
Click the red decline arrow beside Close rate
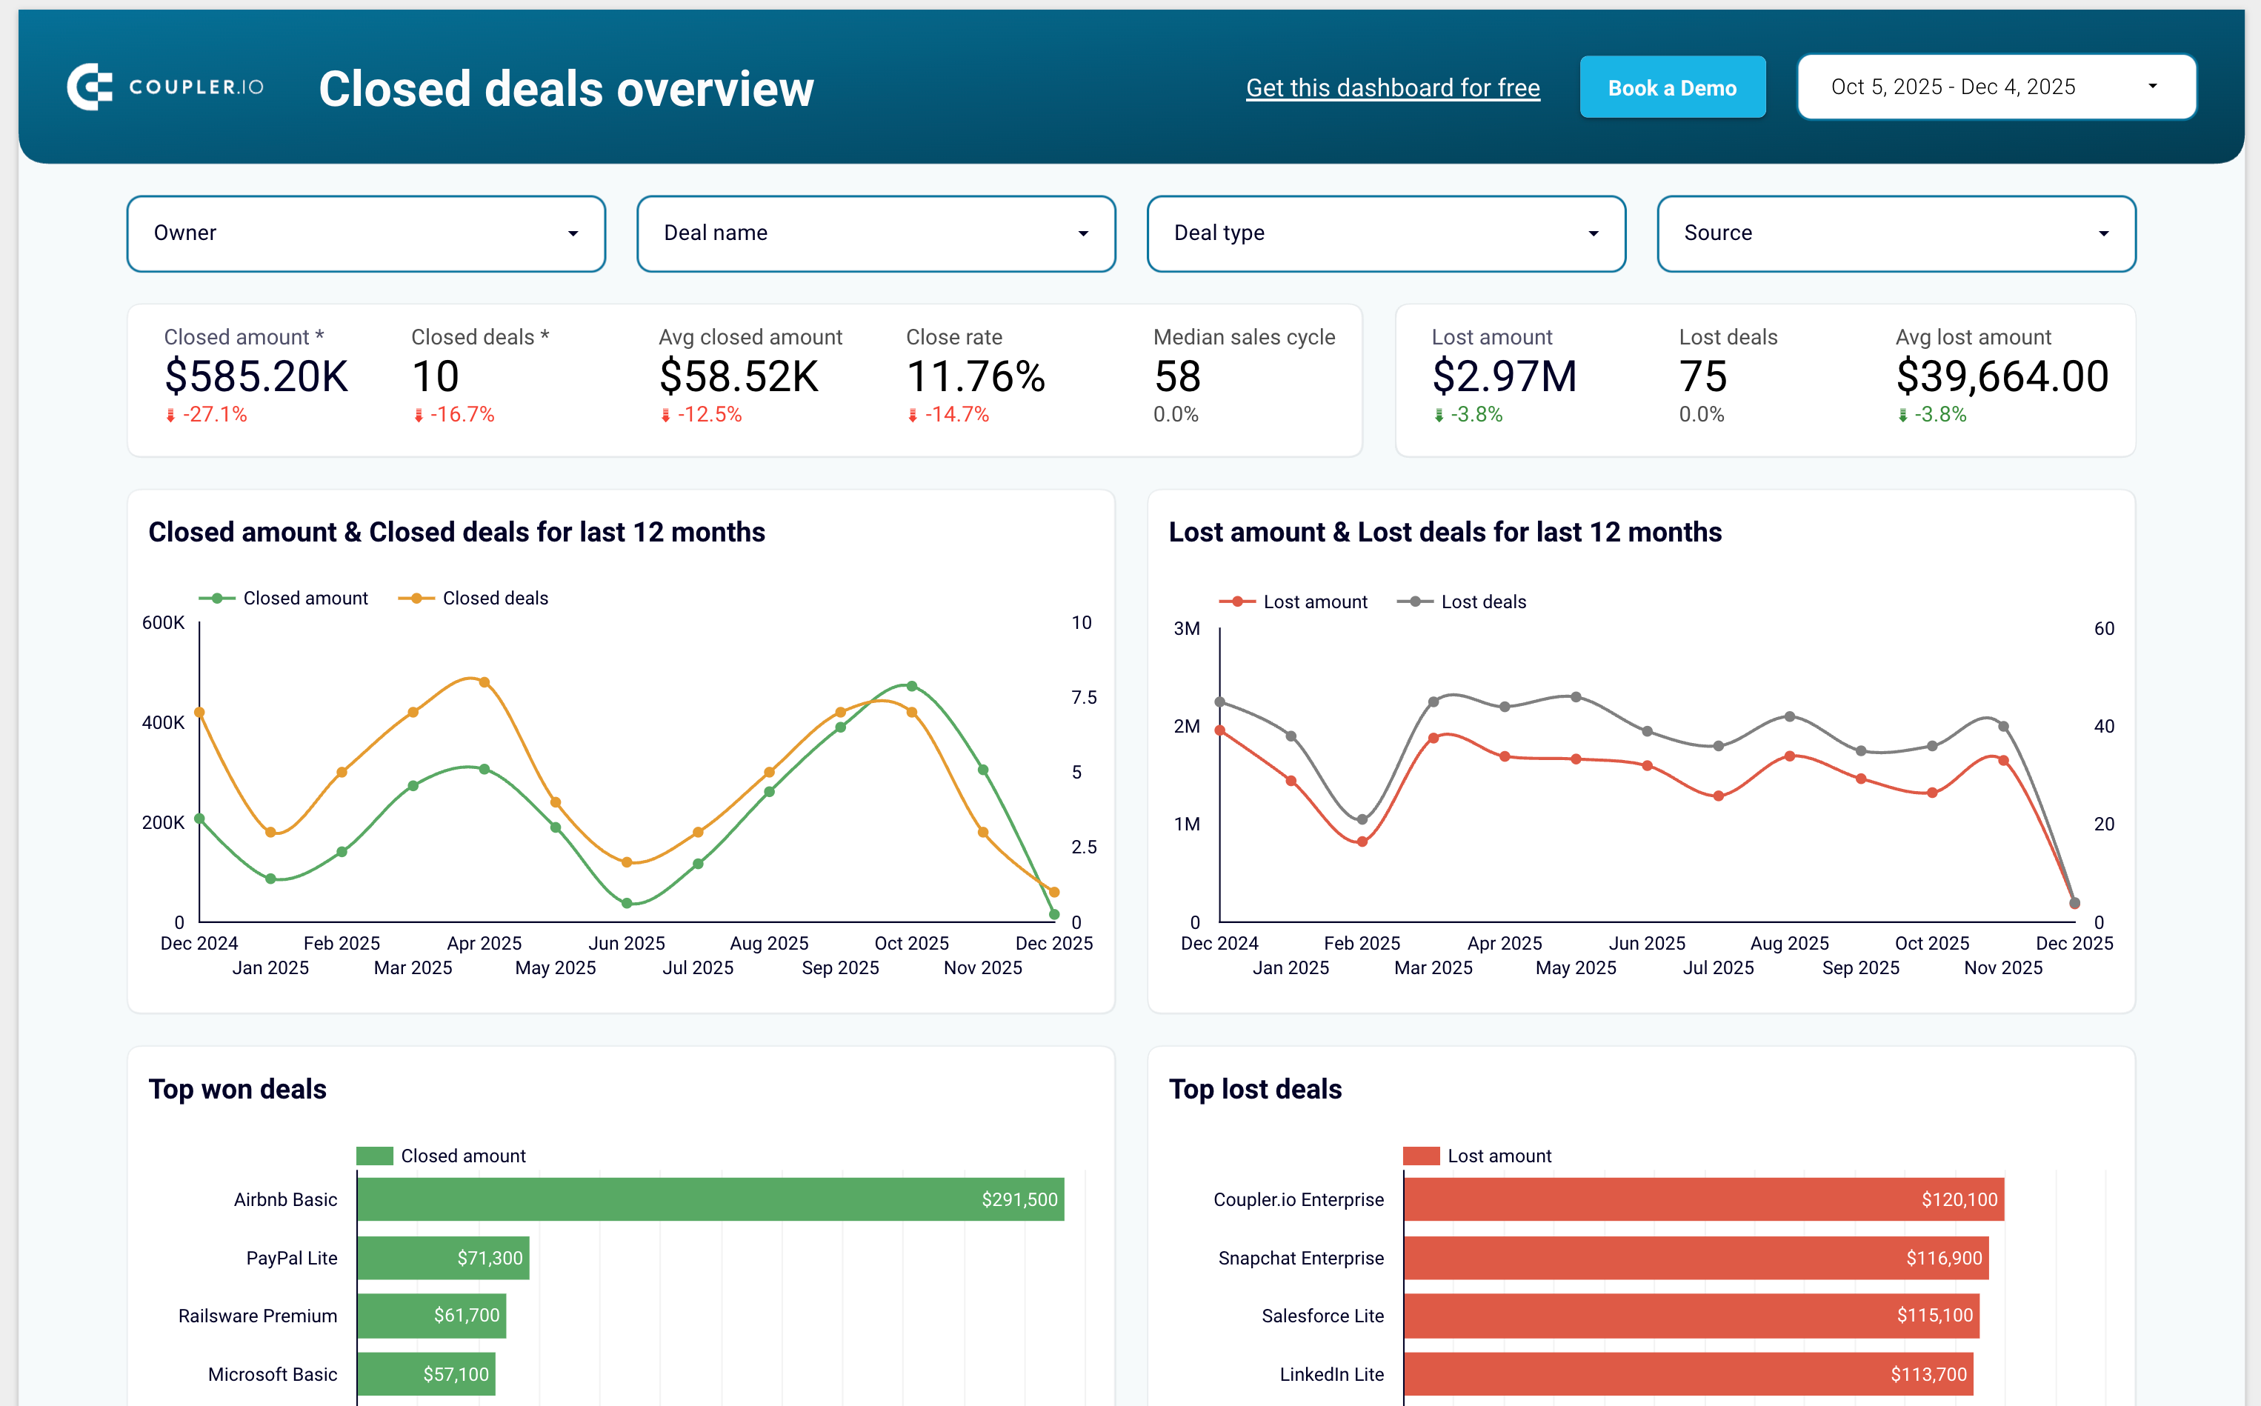[x=912, y=415]
